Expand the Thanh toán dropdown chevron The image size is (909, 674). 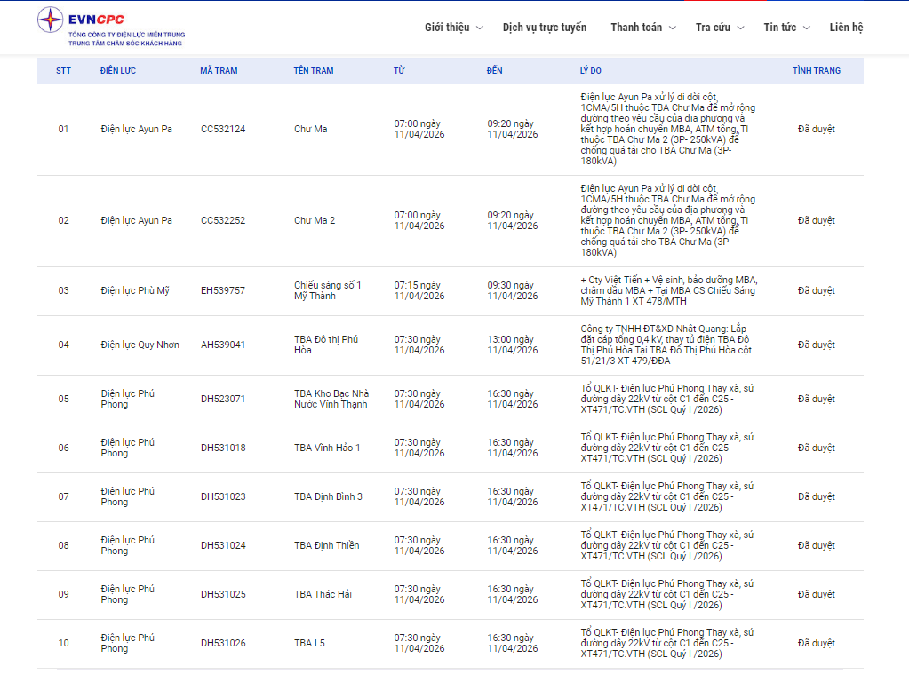[x=673, y=28]
